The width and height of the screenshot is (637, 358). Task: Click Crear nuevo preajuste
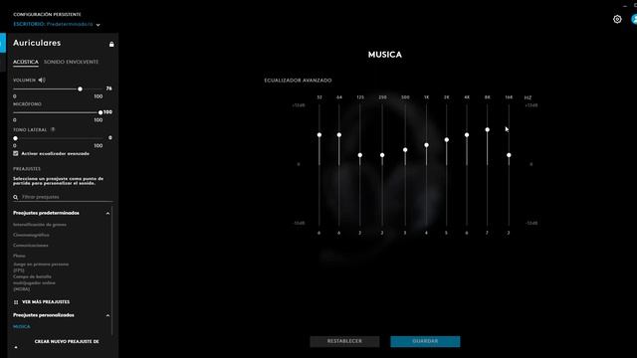pyautogui.click(x=67, y=342)
